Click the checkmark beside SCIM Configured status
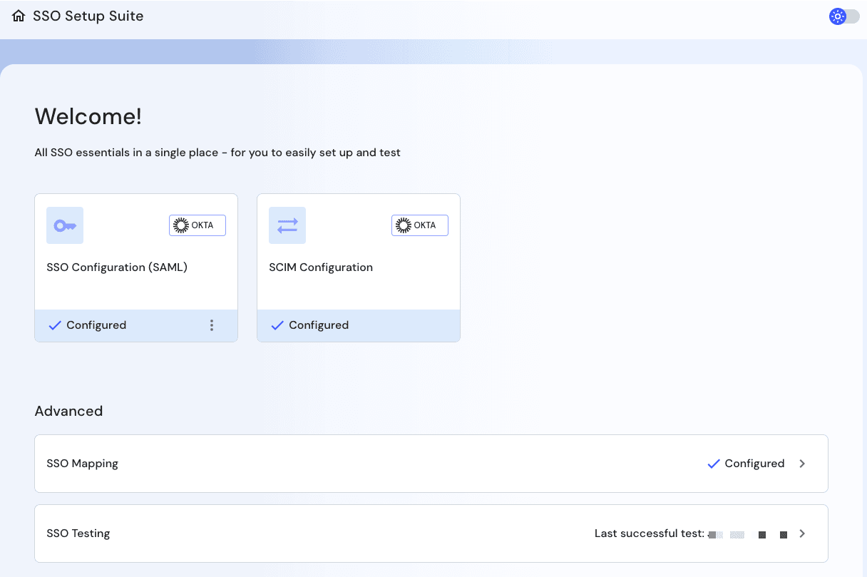Viewport: 867px width, 577px height. click(x=277, y=325)
